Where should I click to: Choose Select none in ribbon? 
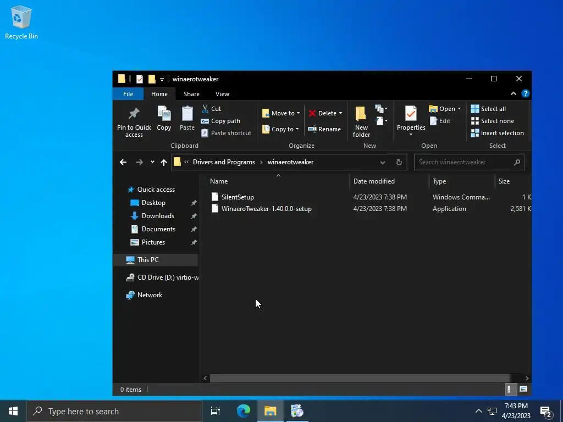[492, 121]
